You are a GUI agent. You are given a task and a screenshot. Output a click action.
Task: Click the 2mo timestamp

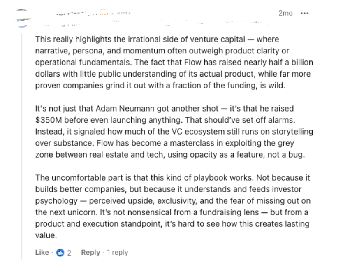click(x=285, y=13)
